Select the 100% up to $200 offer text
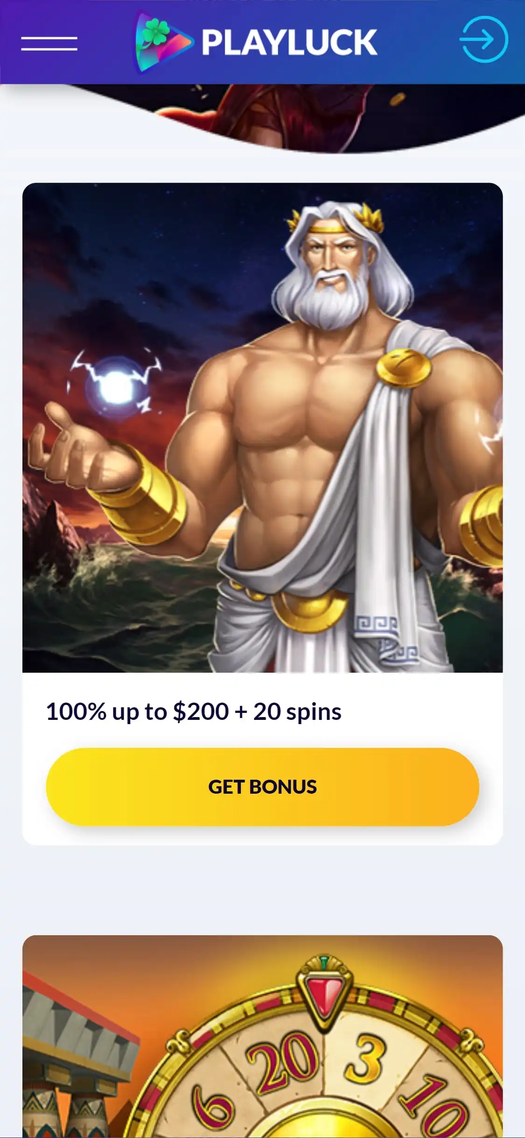The image size is (525, 1138). 194,711
